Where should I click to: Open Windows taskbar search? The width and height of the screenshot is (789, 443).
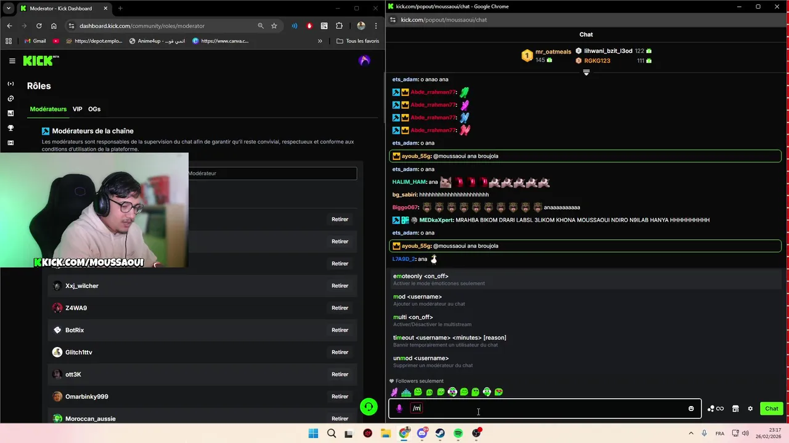pos(332,433)
